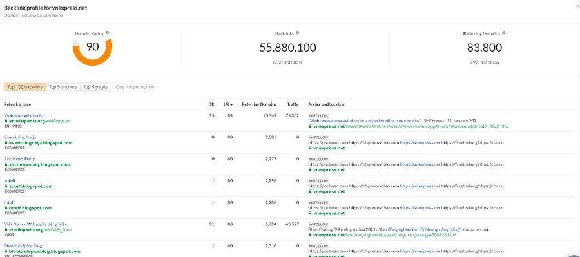Open everithingnaija.blogspot.com domain link

pyautogui.click(x=41, y=143)
